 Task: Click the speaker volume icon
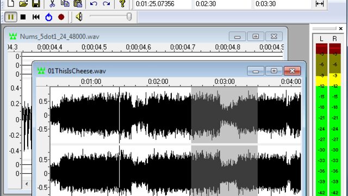[x=79, y=17]
